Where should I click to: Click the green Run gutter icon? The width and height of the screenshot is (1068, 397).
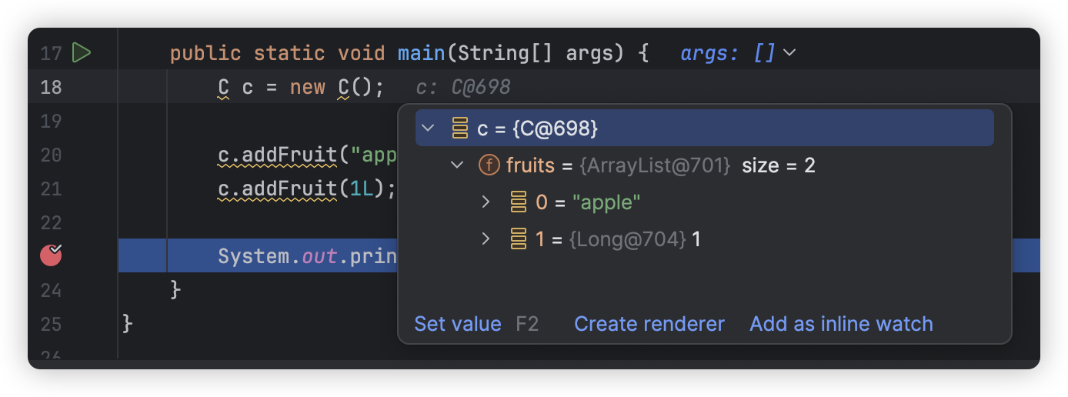coord(82,53)
